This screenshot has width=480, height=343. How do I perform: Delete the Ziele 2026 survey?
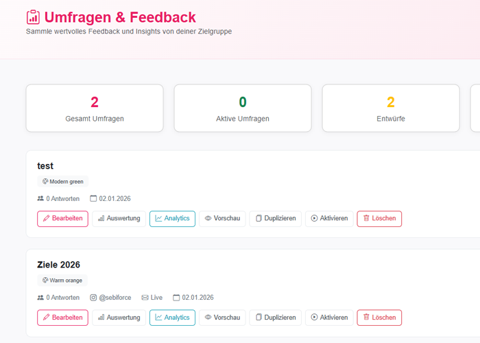coord(379,318)
